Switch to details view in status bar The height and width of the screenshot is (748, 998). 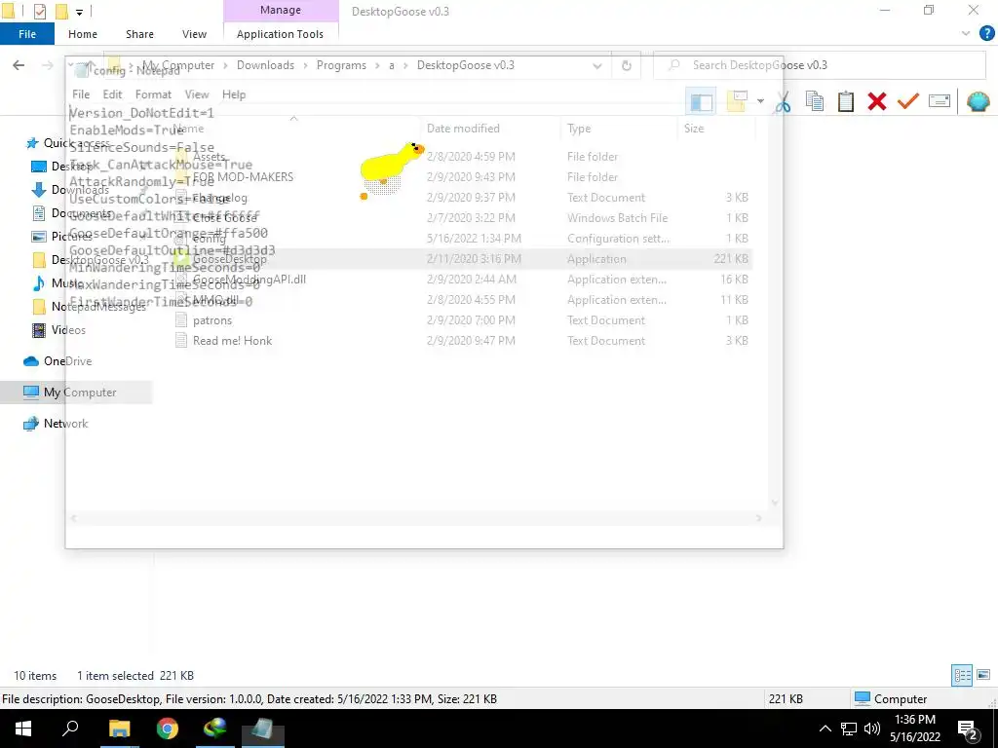pyautogui.click(x=962, y=675)
